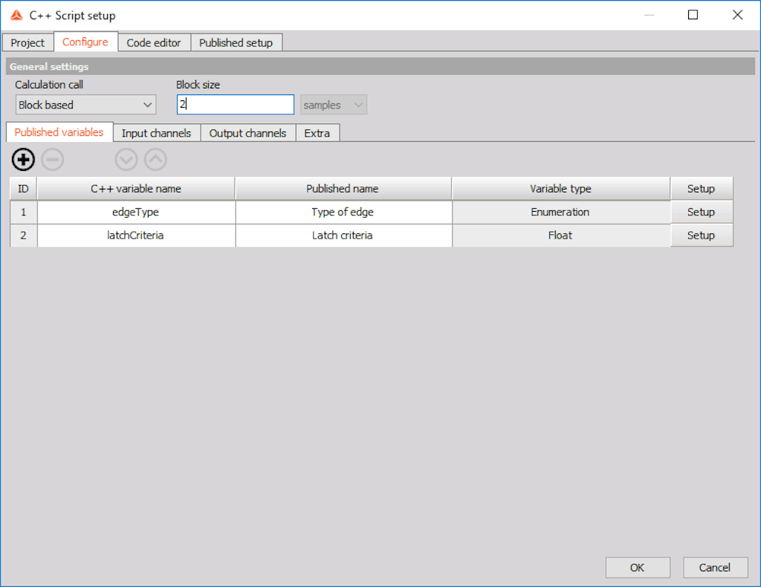Open the Calculation call dropdown
The height and width of the screenshot is (587, 761).
pos(86,105)
